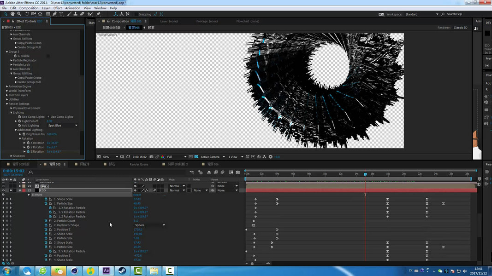Viewport: 492px width, 276px height.
Task: Select the Zoom magnifier tool
Action: (x=19, y=14)
